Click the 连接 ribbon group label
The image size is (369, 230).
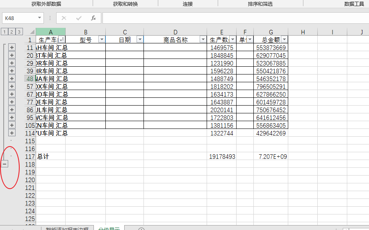[x=188, y=4]
